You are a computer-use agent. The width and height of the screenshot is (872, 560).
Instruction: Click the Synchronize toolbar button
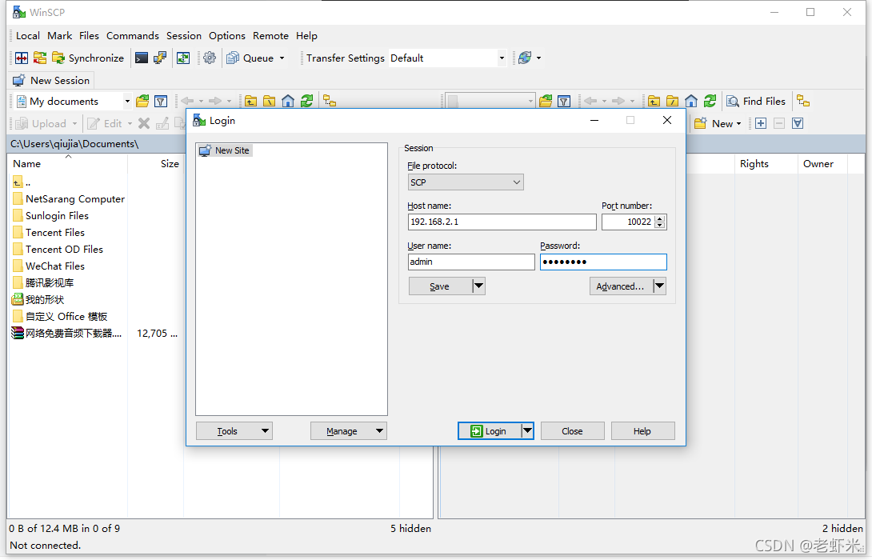point(88,58)
